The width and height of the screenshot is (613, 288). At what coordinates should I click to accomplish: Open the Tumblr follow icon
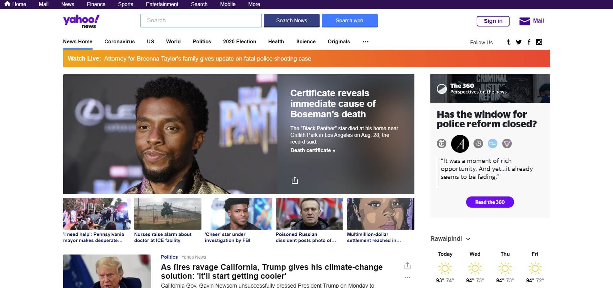(x=509, y=42)
